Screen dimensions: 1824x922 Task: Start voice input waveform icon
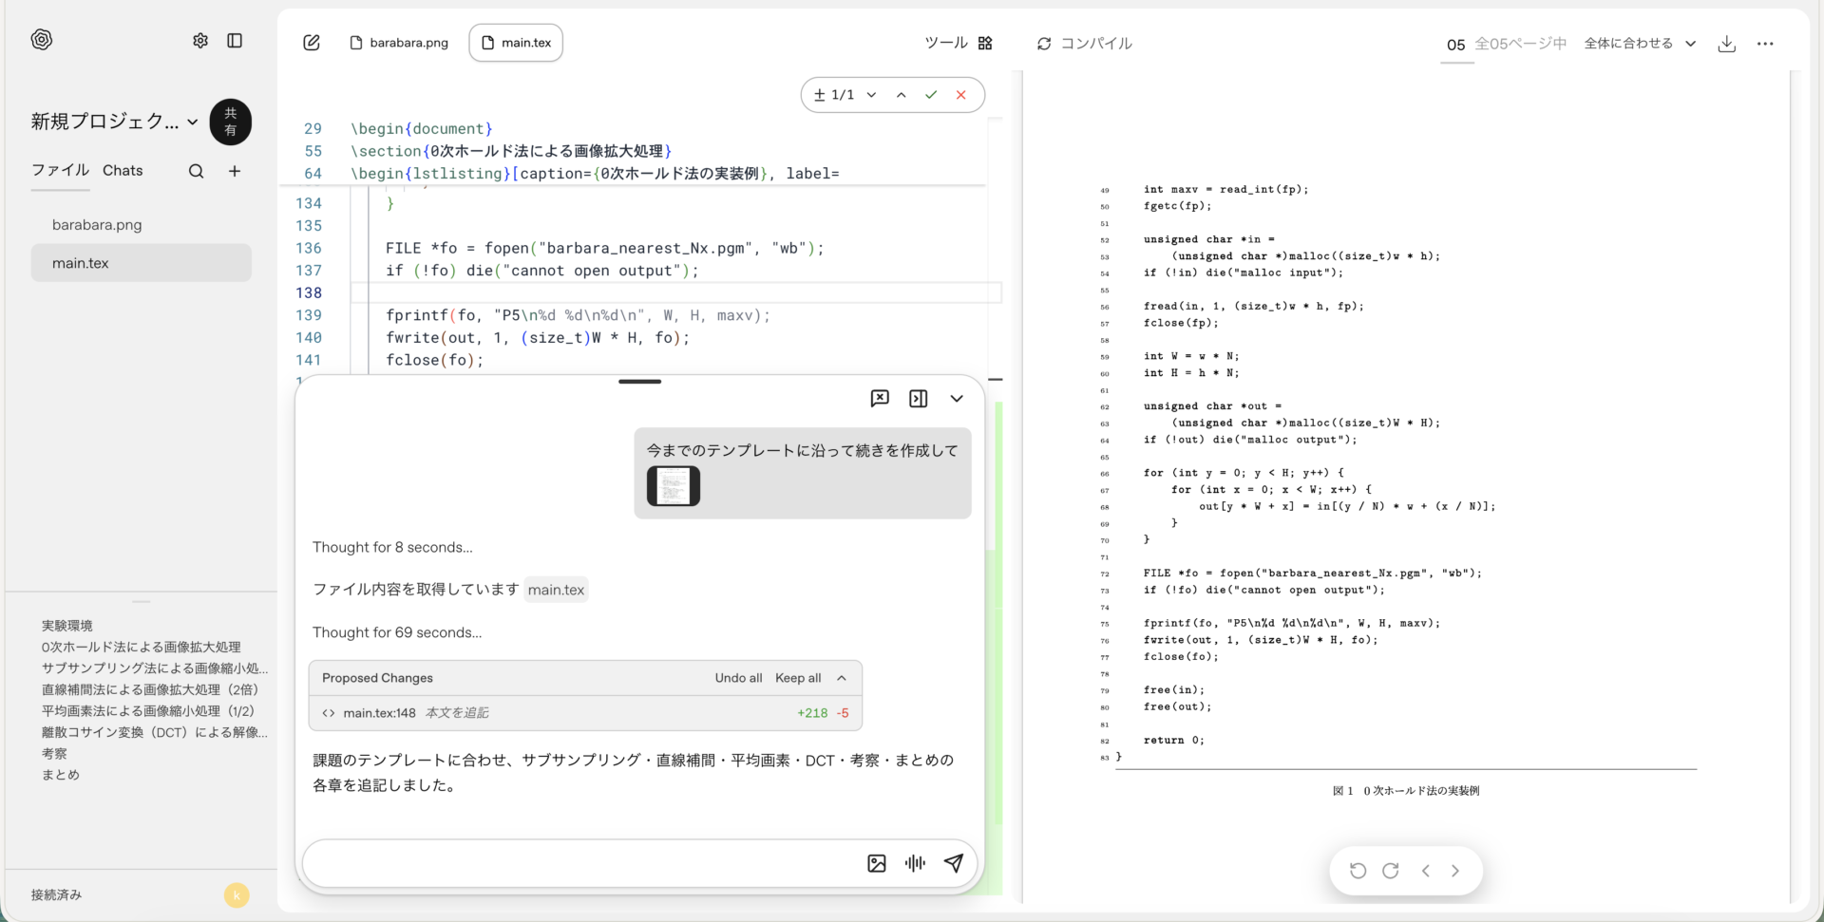pos(915,863)
